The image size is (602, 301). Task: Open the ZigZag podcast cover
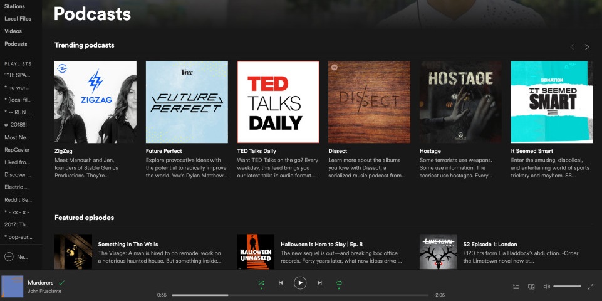coord(95,102)
